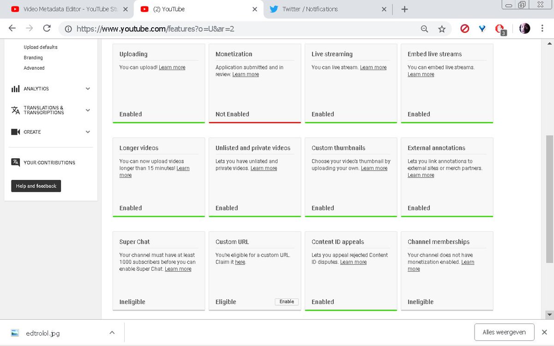Click Enable on the Custom URL card

point(287,302)
